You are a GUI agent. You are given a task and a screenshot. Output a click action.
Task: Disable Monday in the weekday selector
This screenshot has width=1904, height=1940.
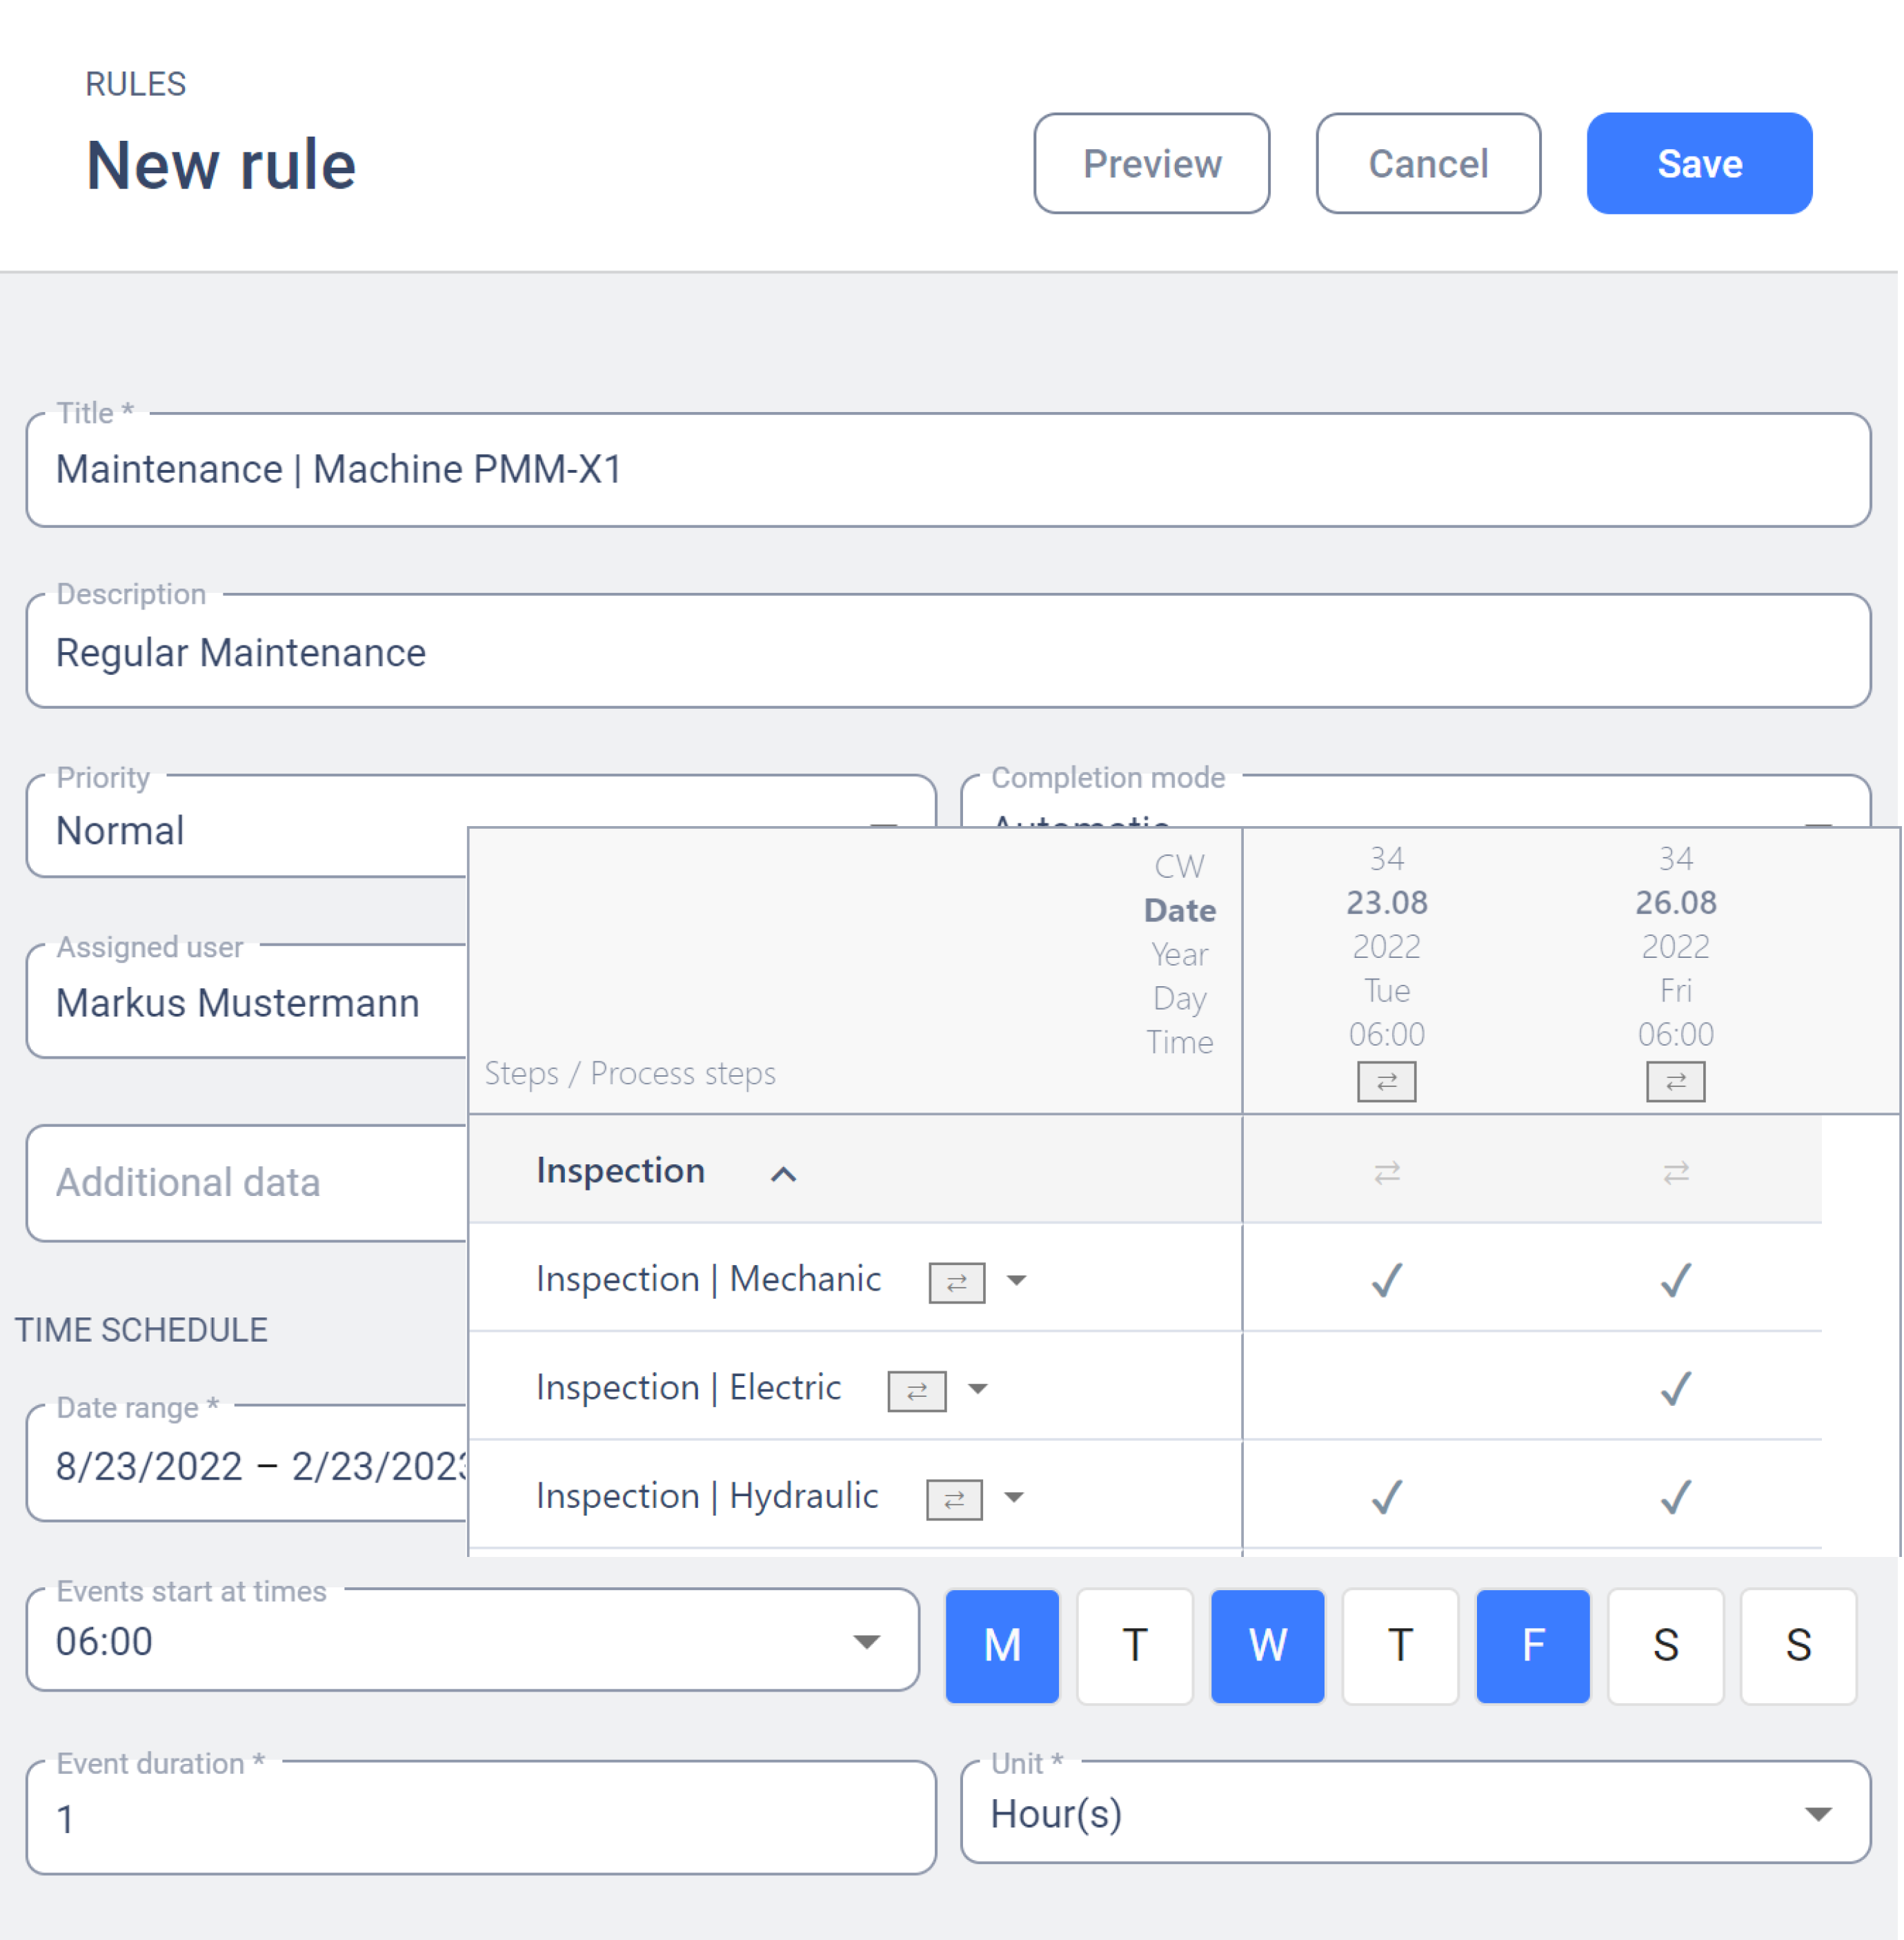click(x=1001, y=1646)
